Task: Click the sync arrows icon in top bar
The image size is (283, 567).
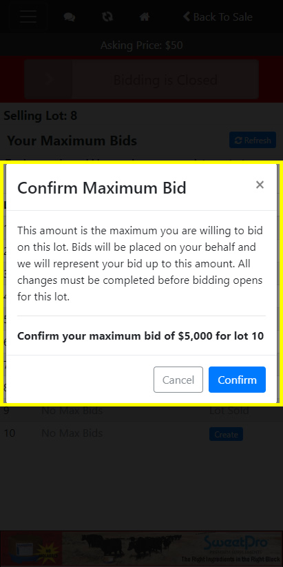Action: pos(107,17)
